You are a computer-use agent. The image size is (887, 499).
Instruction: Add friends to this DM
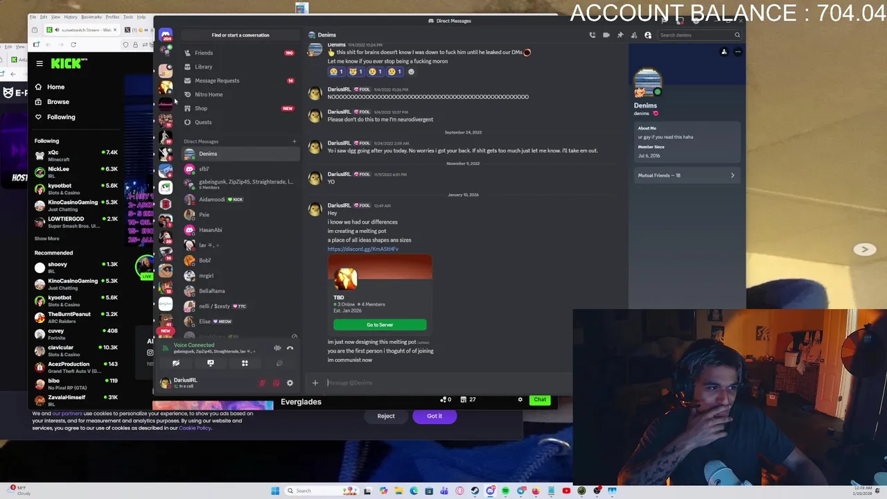pyautogui.click(x=634, y=35)
